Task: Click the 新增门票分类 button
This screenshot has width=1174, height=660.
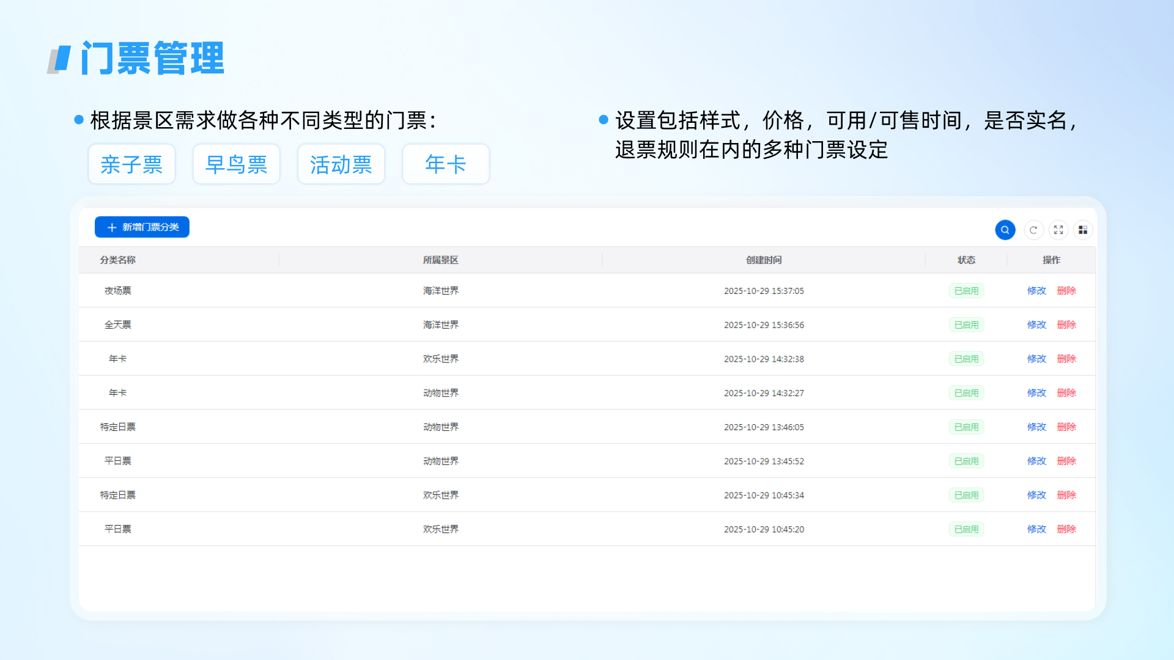Action: (142, 227)
